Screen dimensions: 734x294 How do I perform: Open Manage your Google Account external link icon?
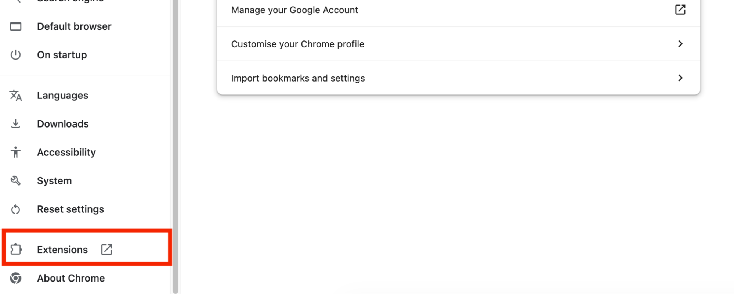pos(681,10)
